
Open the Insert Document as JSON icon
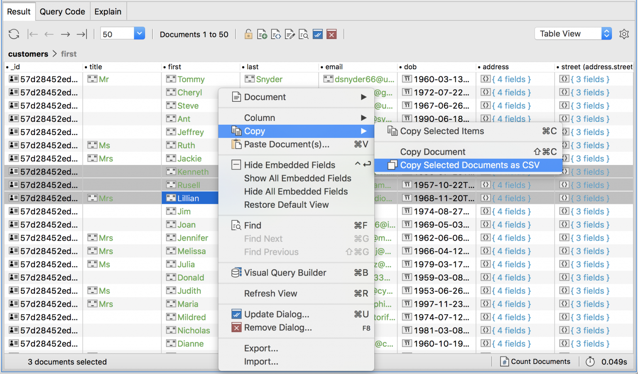(x=276, y=34)
